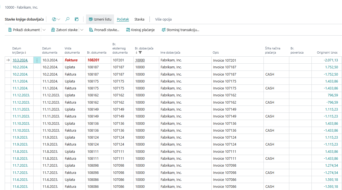The height and width of the screenshot is (190, 342).
Task: Expand the Prikaži dokument dropdown arrow
Action: (x=45, y=30)
